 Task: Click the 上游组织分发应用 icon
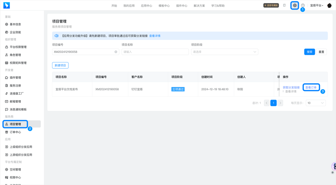coord(6,155)
